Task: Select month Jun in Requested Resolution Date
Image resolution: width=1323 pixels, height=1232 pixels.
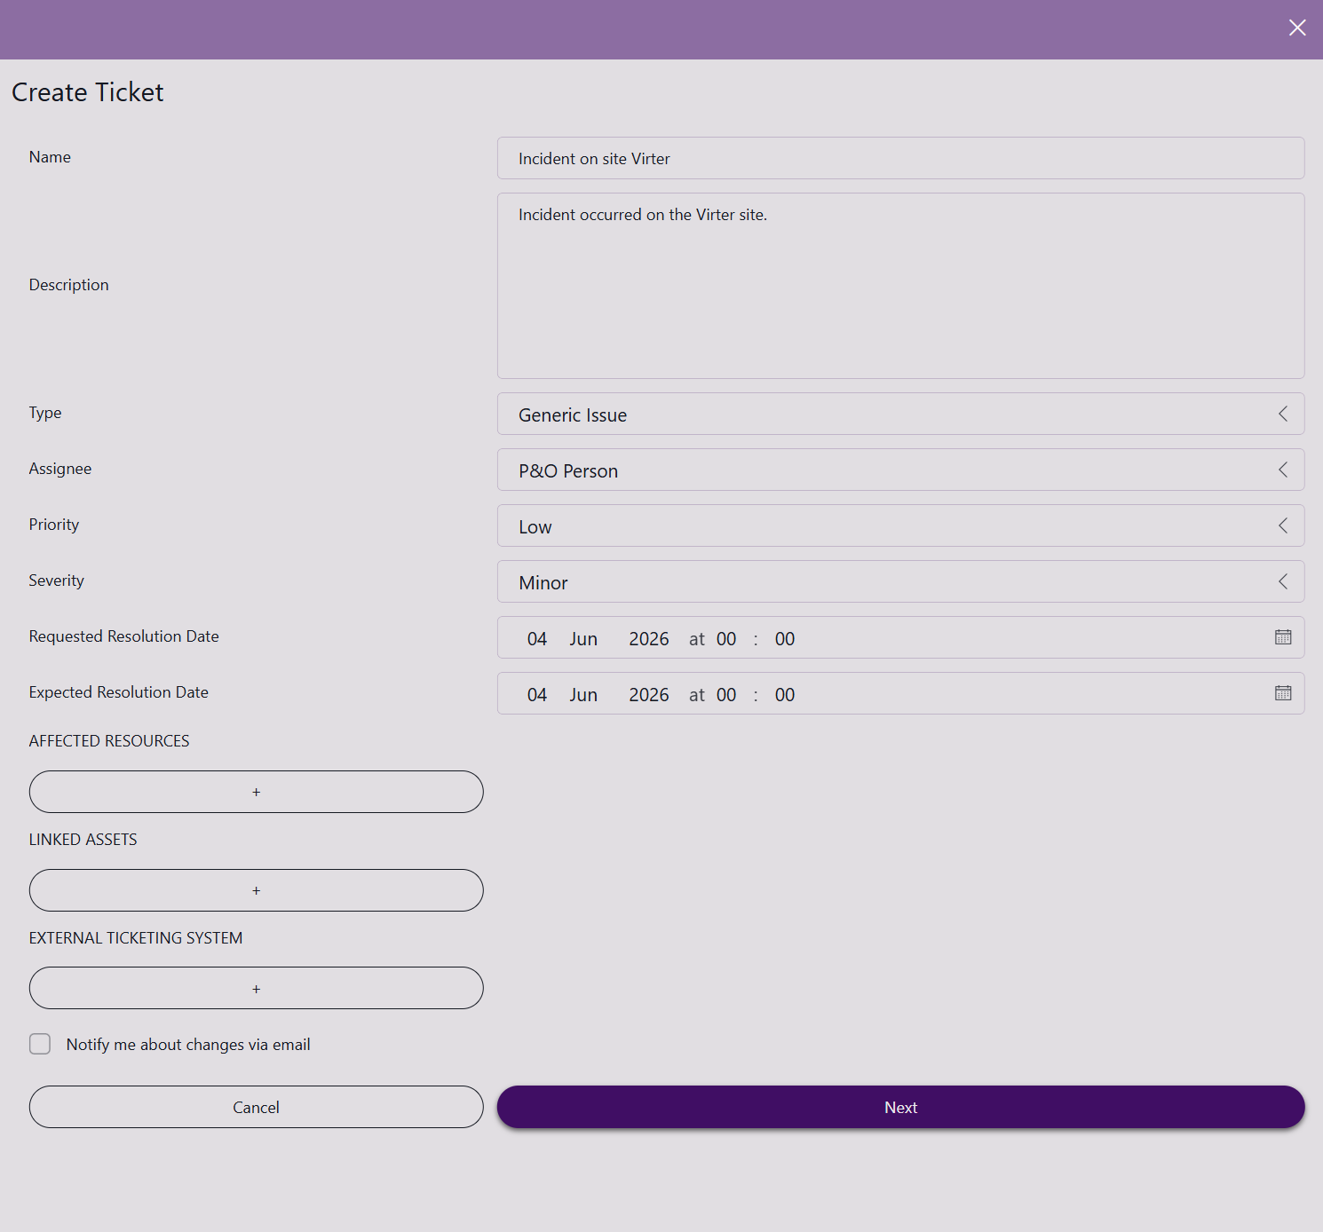Action: pos(583,639)
